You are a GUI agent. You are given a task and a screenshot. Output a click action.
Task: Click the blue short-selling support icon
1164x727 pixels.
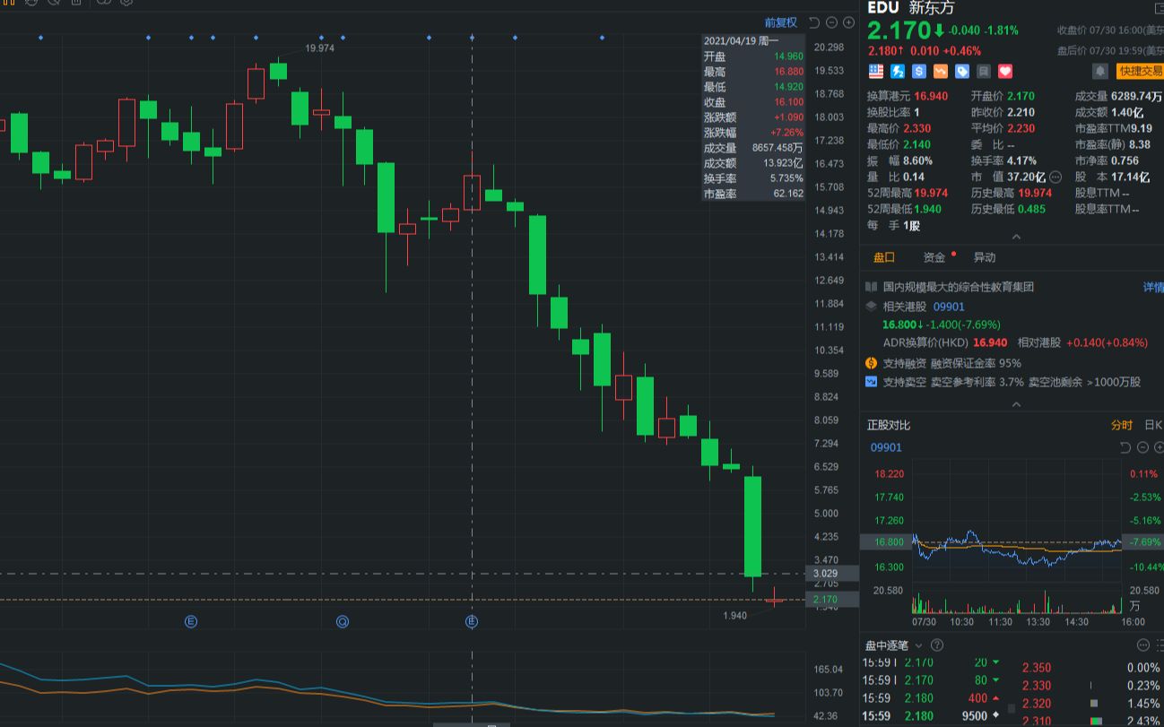[871, 382]
